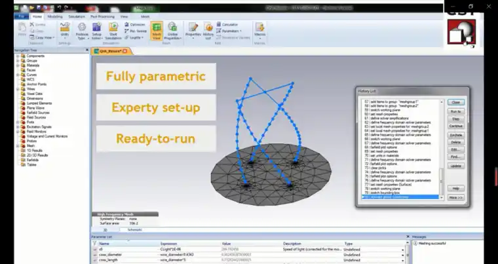Select Anchor Points in the Navigation Tree
The image size is (498, 264).
pyautogui.click(x=37, y=85)
